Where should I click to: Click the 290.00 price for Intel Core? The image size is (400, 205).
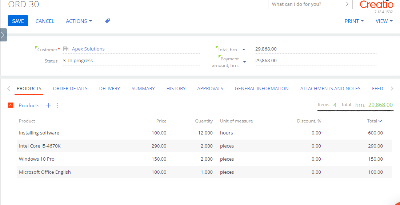[x=159, y=146]
